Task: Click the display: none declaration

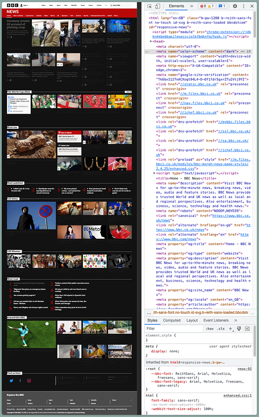Action: click(x=165, y=351)
